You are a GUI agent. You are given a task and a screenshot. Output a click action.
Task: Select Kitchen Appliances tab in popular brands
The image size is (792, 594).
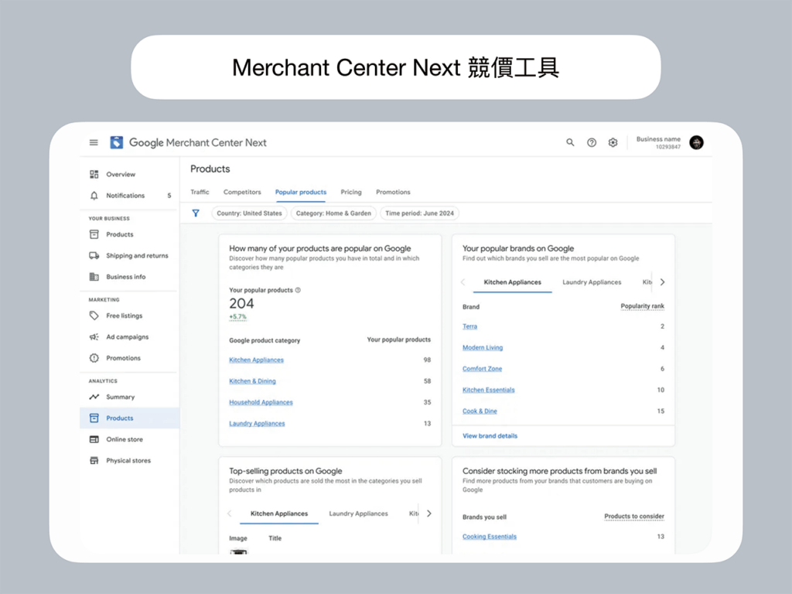[x=512, y=282]
